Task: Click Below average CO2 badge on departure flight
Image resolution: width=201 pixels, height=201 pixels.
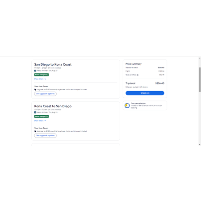Action: coord(42,75)
